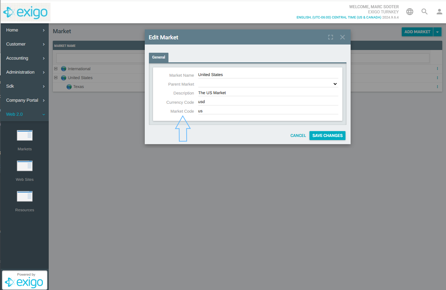Open the Markets icon in sidebar
The height and width of the screenshot is (290, 446).
click(25, 136)
